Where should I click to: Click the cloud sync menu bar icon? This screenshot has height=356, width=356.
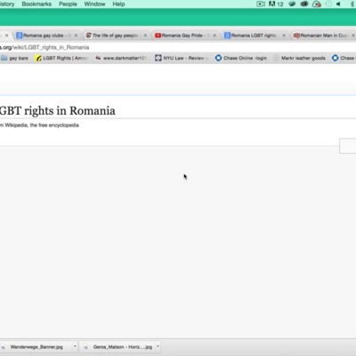tap(317, 4)
